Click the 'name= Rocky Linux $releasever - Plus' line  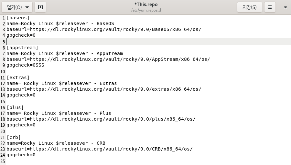point(59,113)
